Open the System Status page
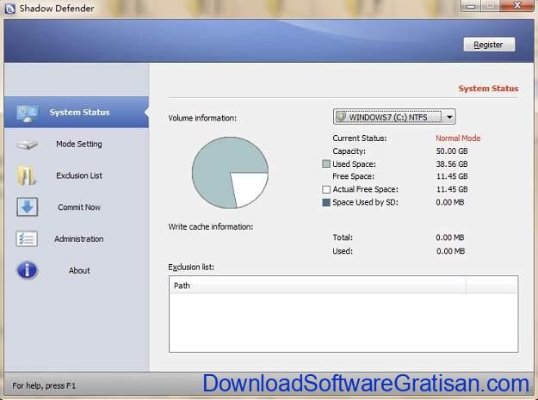The height and width of the screenshot is (400, 538). tap(76, 112)
